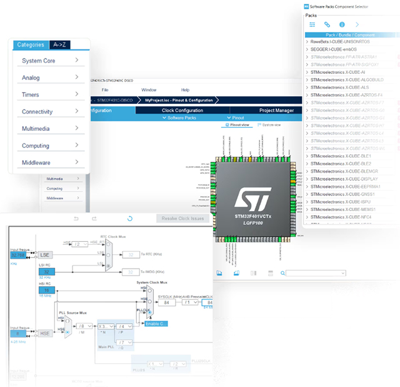Expand the Analog category
Screen dimensions: 400x387
(51, 78)
